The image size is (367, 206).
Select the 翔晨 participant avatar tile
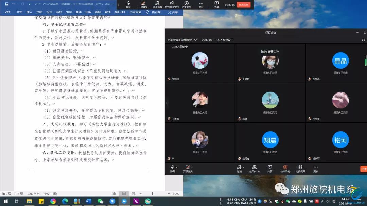point(270,140)
